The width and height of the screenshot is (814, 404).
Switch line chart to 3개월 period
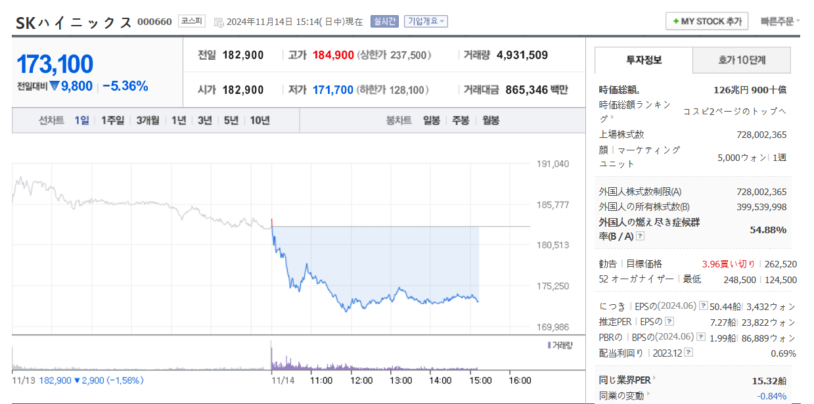coord(148,120)
